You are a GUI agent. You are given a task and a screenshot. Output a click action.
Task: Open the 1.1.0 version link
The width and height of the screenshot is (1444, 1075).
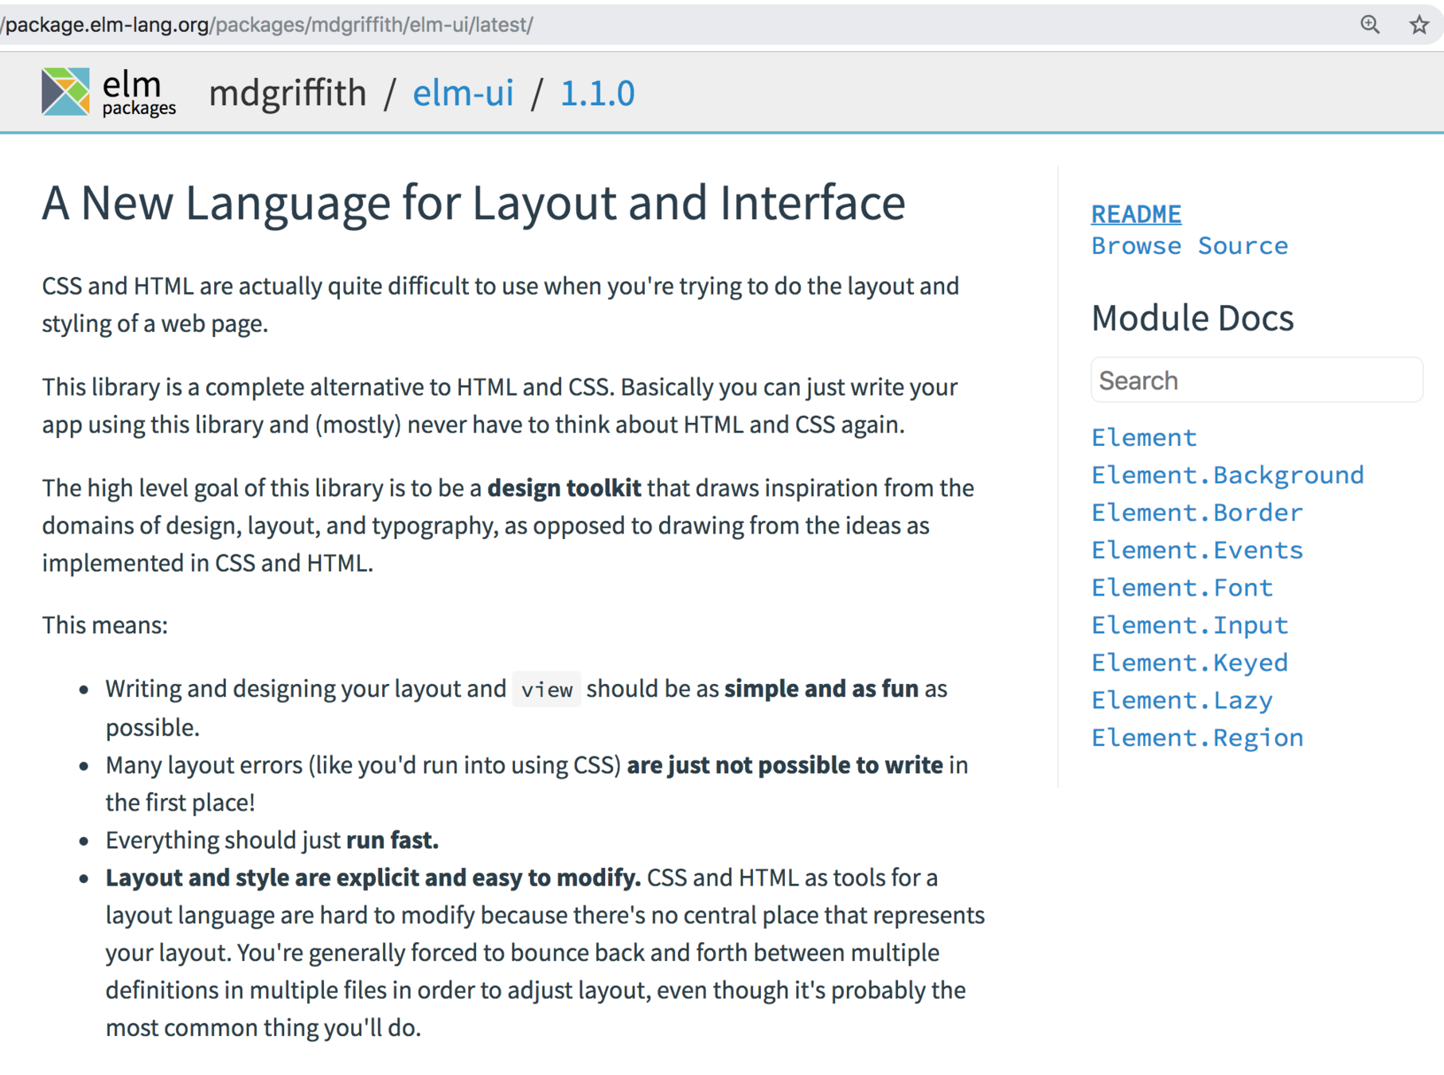tap(597, 93)
